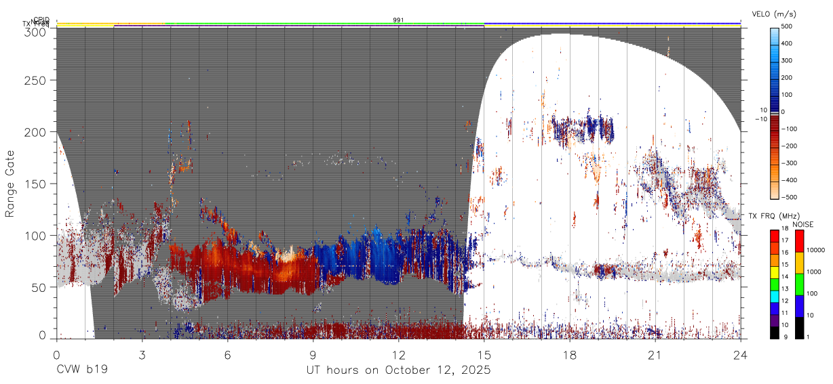This screenshot has height=384, width=833.
Task: Click the 'CVW b19' radar beam label
Action: pos(82,370)
